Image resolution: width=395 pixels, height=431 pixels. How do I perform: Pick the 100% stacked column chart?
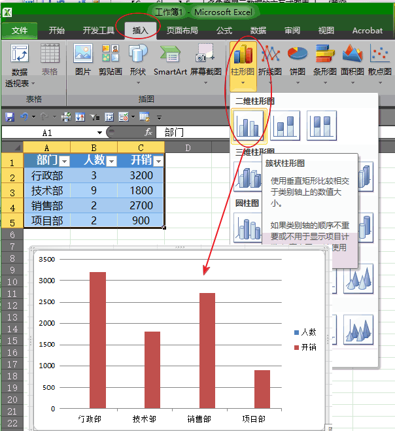pos(322,125)
